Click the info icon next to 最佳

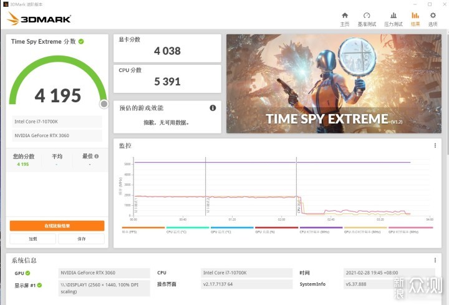pos(97,157)
